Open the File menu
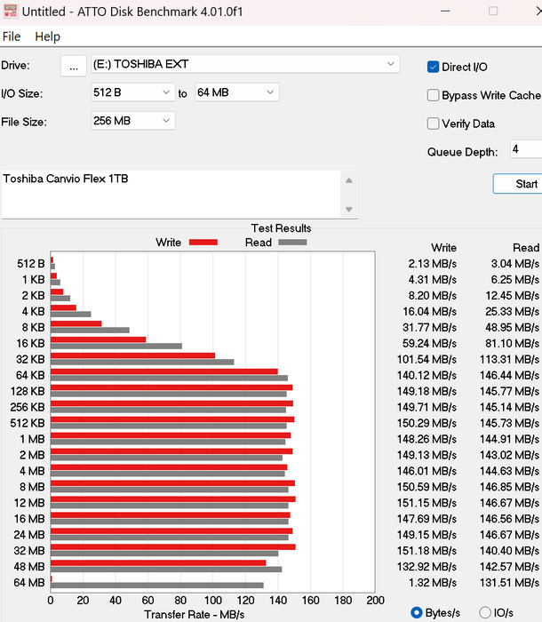The width and height of the screenshot is (542, 622). click(12, 36)
